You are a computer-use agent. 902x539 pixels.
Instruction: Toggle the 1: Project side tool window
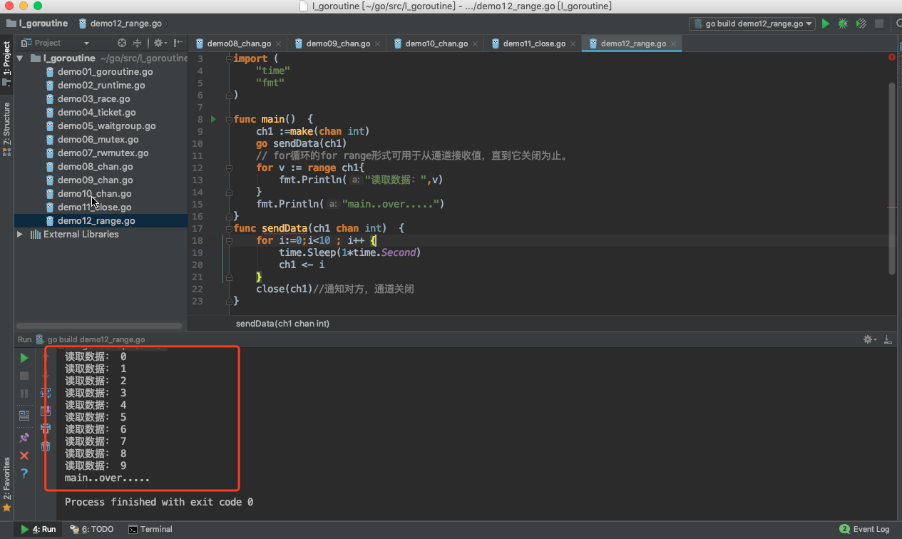[x=7, y=63]
